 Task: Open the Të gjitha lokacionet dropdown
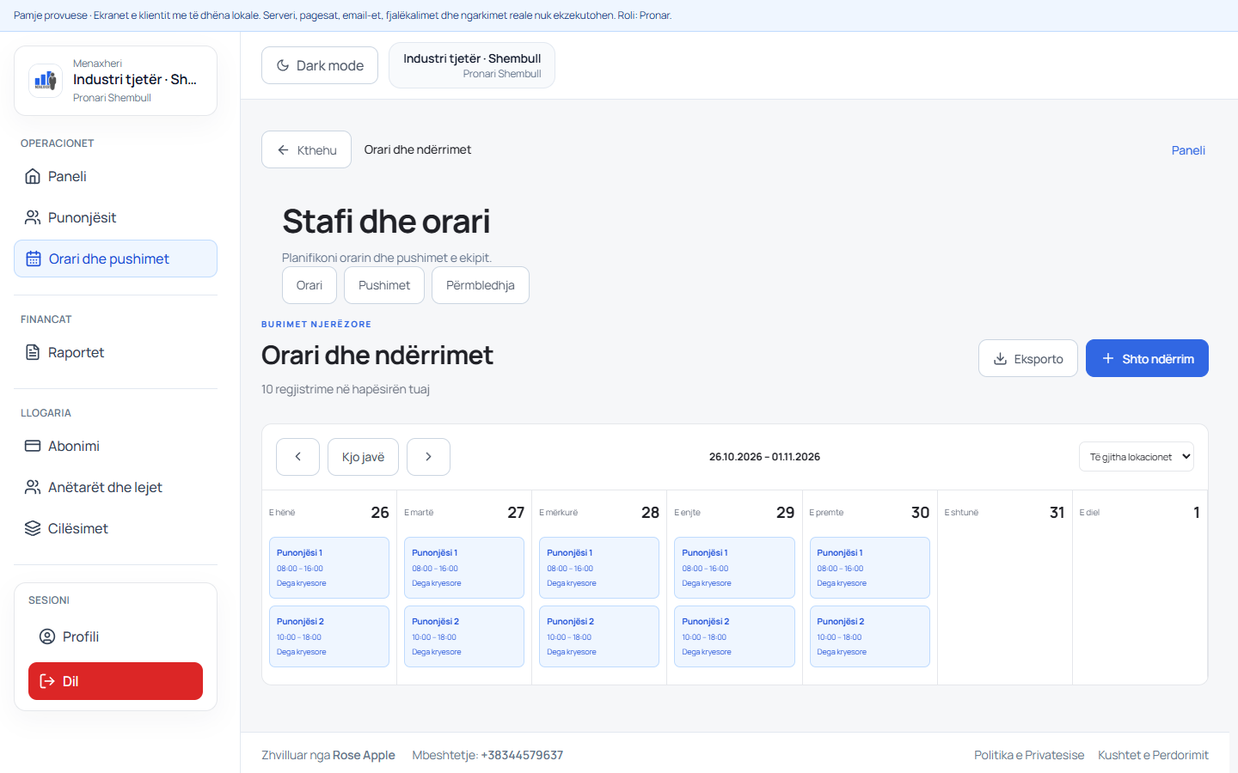[1137, 457]
